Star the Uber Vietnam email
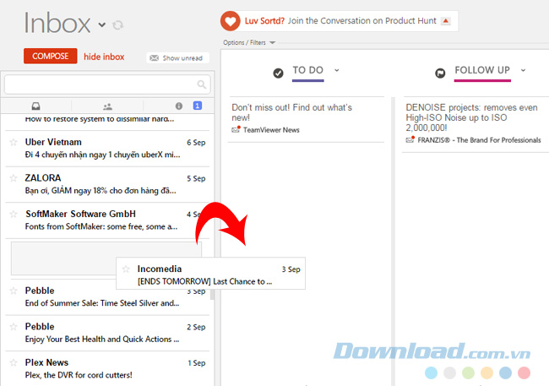 click(x=14, y=142)
